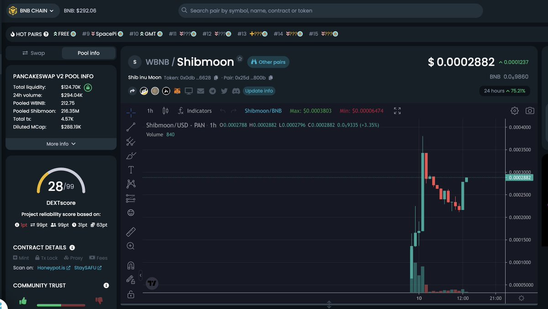The width and height of the screenshot is (548, 309).
Task: Open the Indicators menu
Action: coord(195,110)
